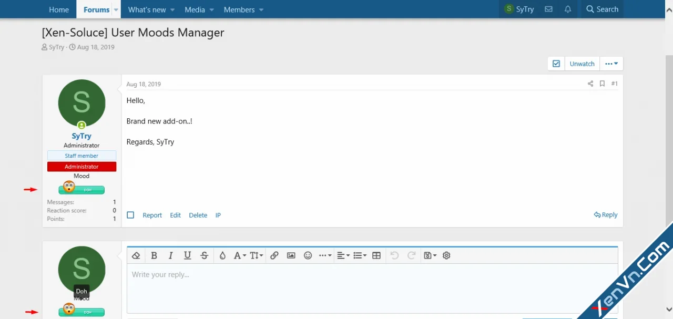The width and height of the screenshot is (673, 319).
Task: Open the font size dropdown
Action: [257, 255]
